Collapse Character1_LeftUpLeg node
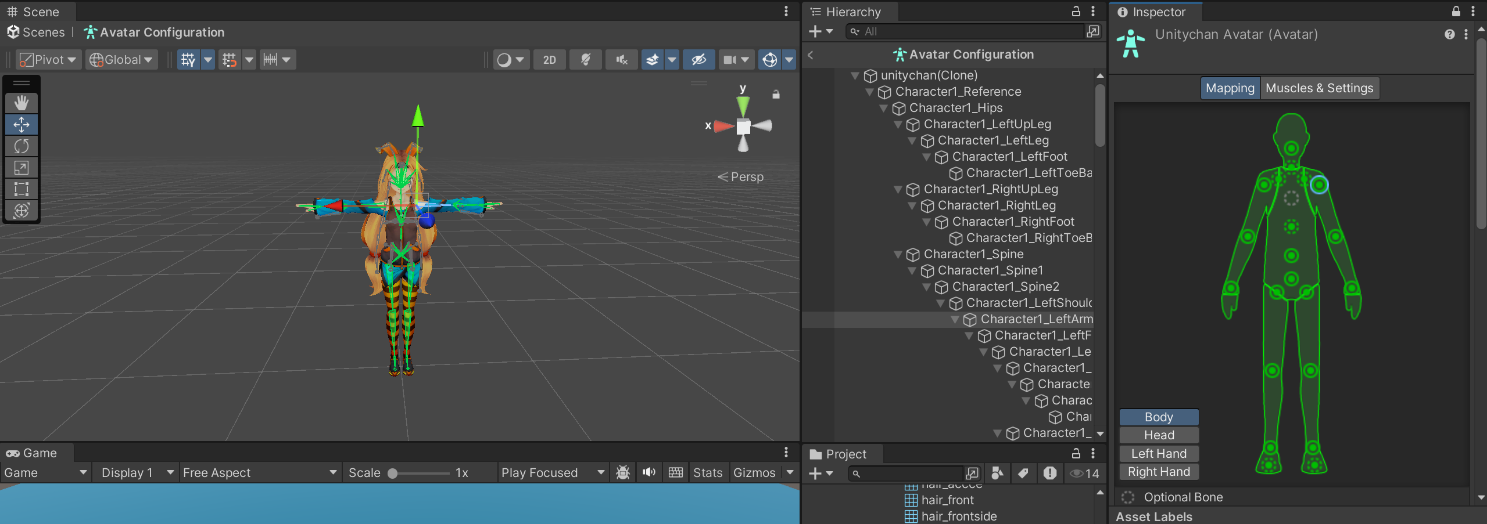The image size is (1487, 524). pos(898,124)
